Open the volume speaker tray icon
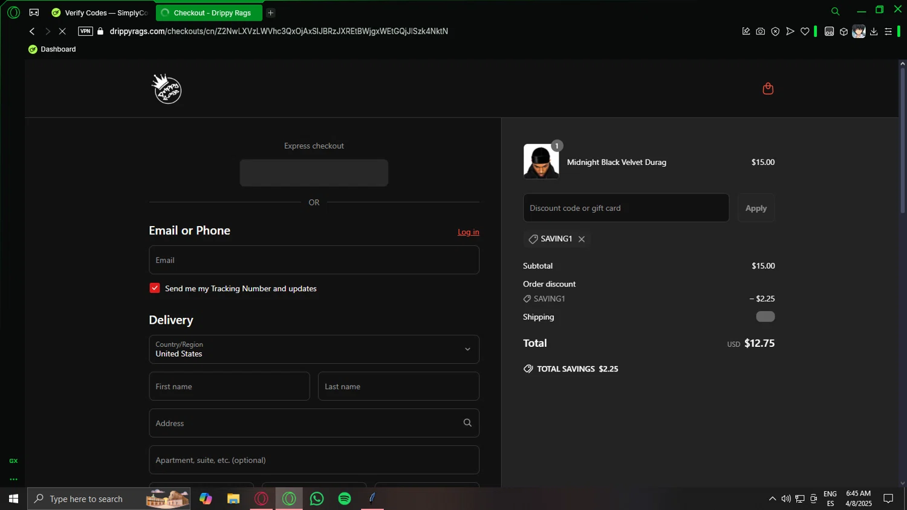The image size is (907, 510). pyautogui.click(x=786, y=499)
